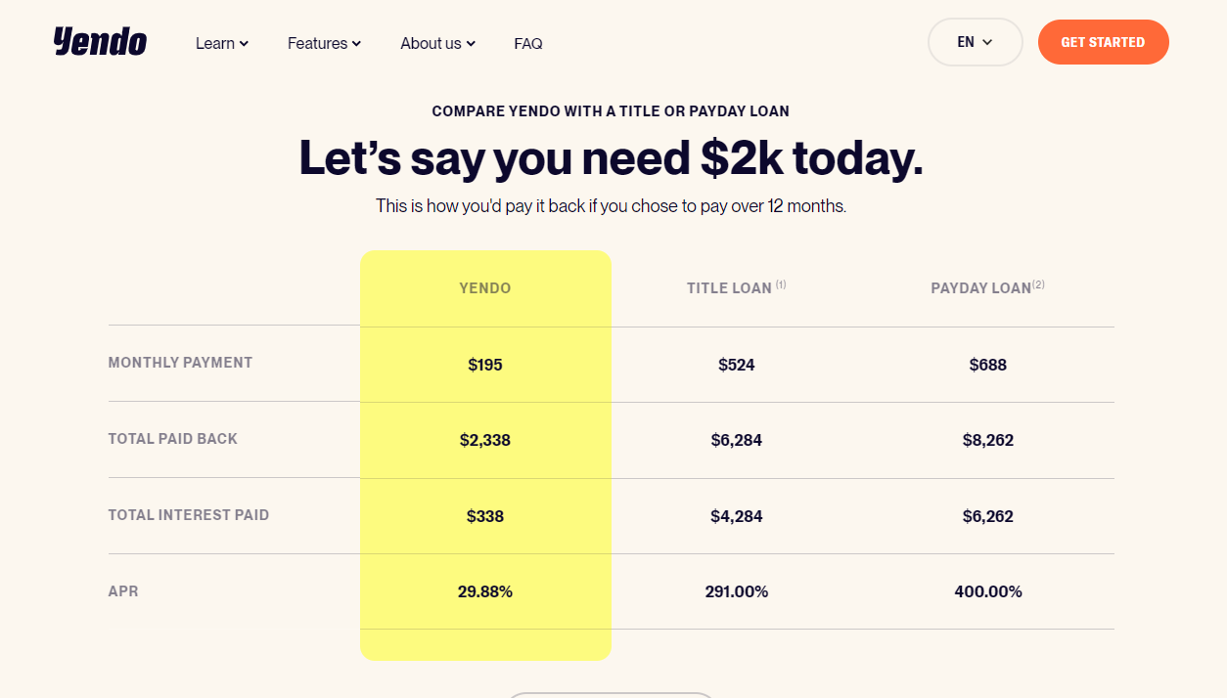Select the APR row label
The height and width of the screenshot is (698, 1227).
click(123, 591)
